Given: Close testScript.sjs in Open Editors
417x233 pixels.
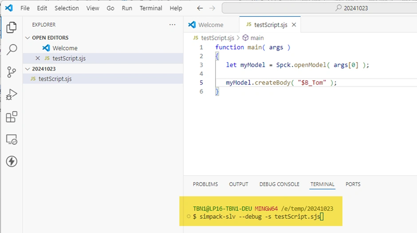Looking at the screenshot, I should (x=38, y=58).
